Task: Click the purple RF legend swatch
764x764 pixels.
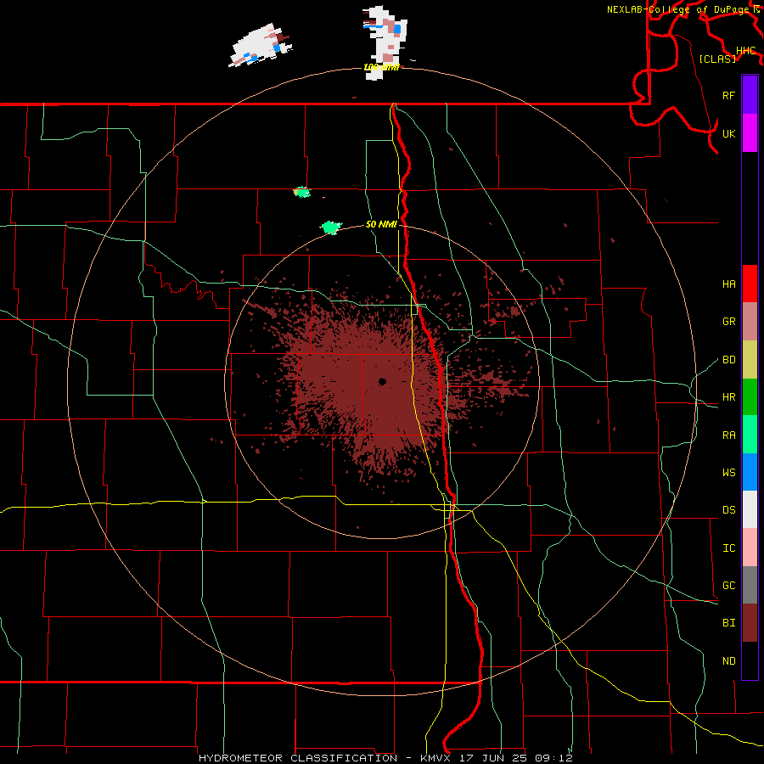Action: pos(750,95)
